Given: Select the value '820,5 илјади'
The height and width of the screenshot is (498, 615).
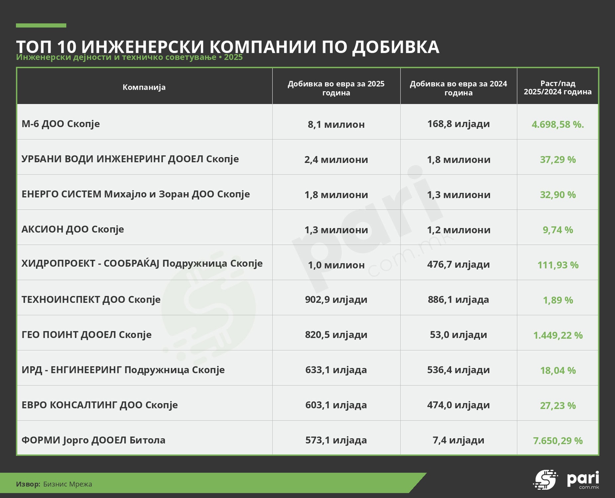Looking at the screenshot, I should (336, 335).
